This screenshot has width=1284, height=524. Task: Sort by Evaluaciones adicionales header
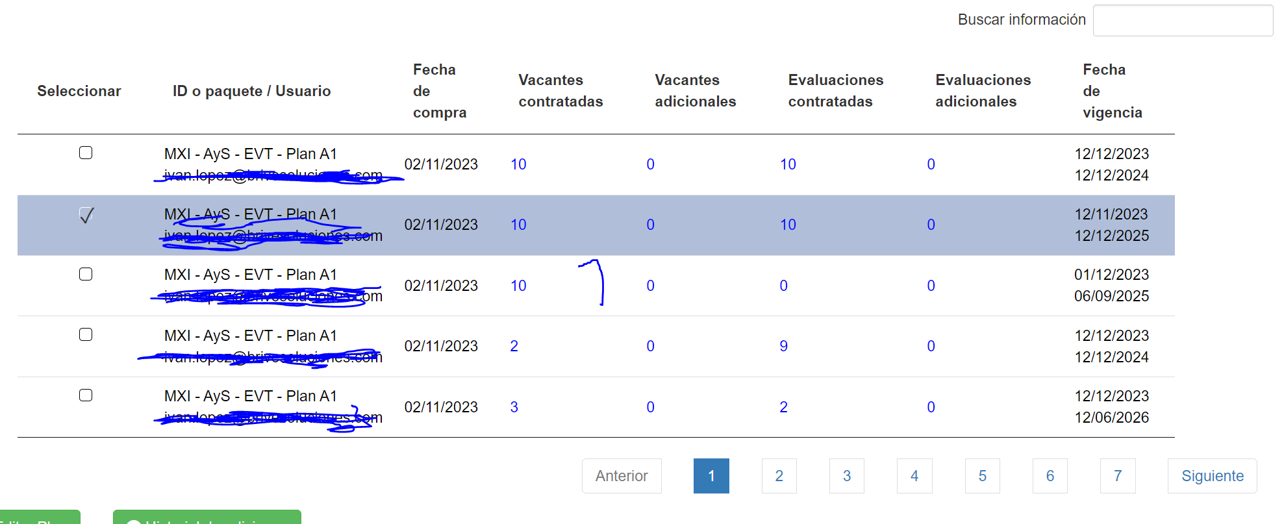[x=983, y=91]
